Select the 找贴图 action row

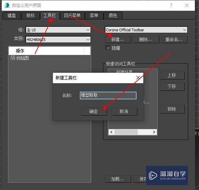(49, 58)
